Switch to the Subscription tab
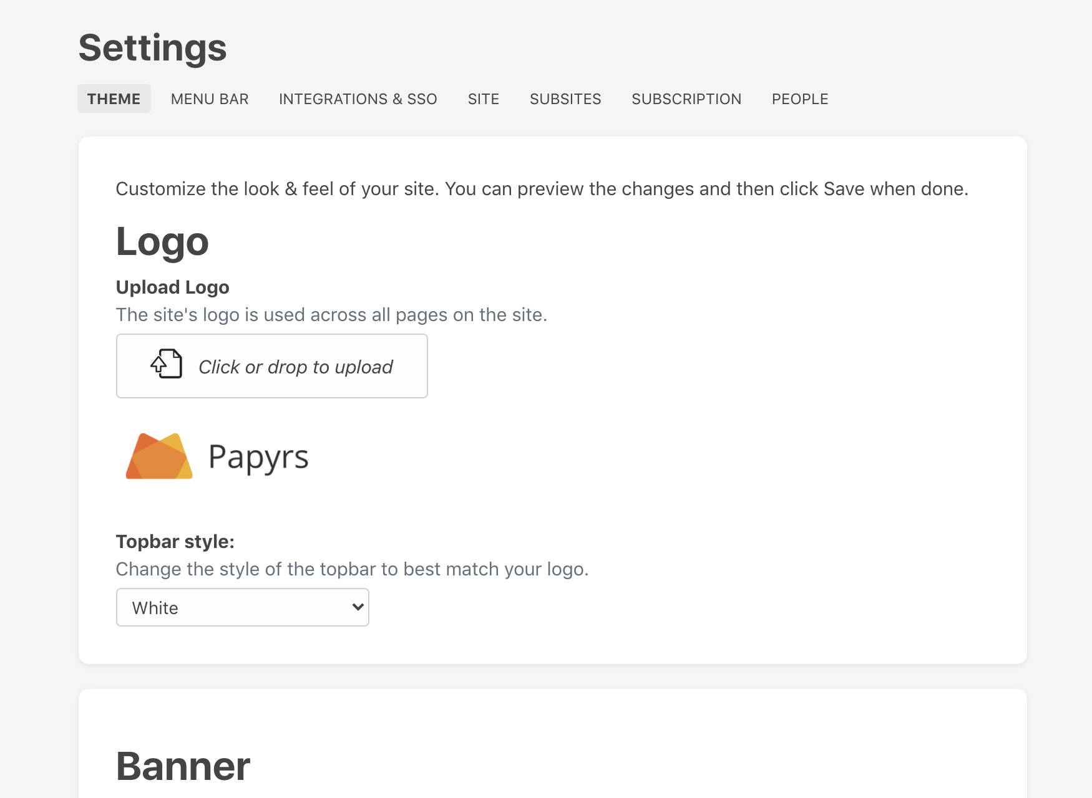 [686, 99]
